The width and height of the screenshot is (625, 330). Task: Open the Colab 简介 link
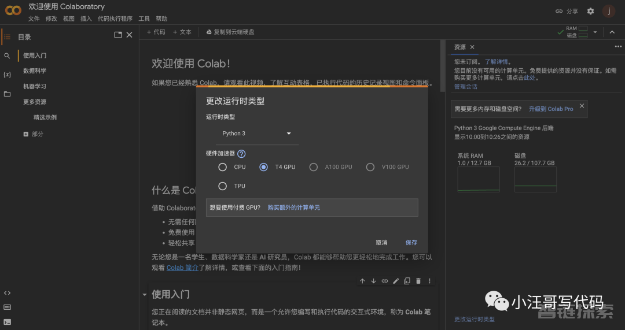pyautogui.click(x=182, y=268)
